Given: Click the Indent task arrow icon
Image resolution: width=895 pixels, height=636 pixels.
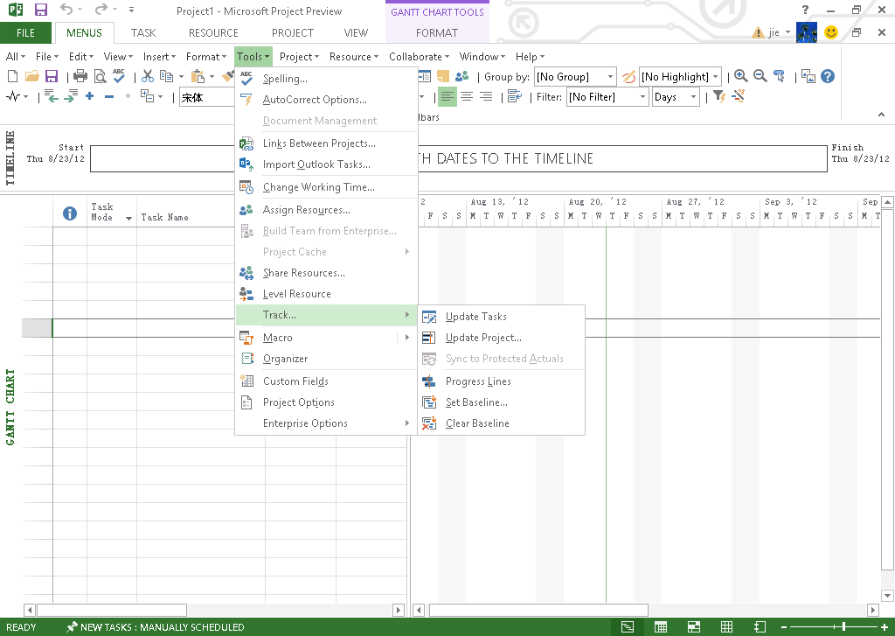Looking at the screenshot, I should 71,96.
